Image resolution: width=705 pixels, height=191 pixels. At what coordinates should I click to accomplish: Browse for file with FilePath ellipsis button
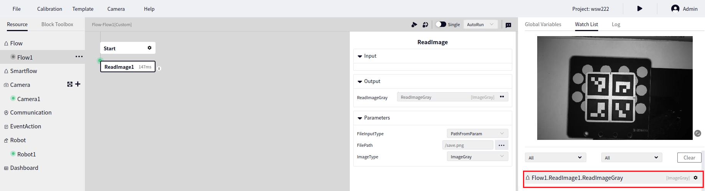pos(501,145)
